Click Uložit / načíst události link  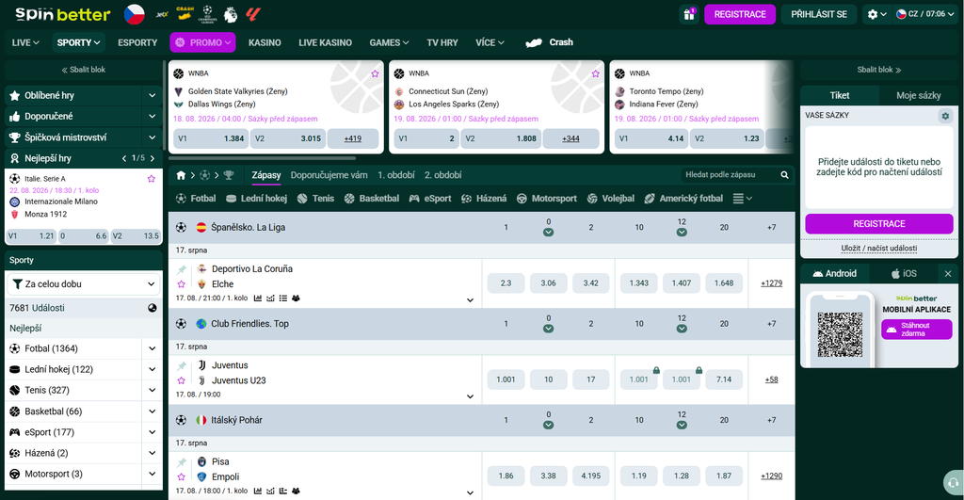coord(878,248)
